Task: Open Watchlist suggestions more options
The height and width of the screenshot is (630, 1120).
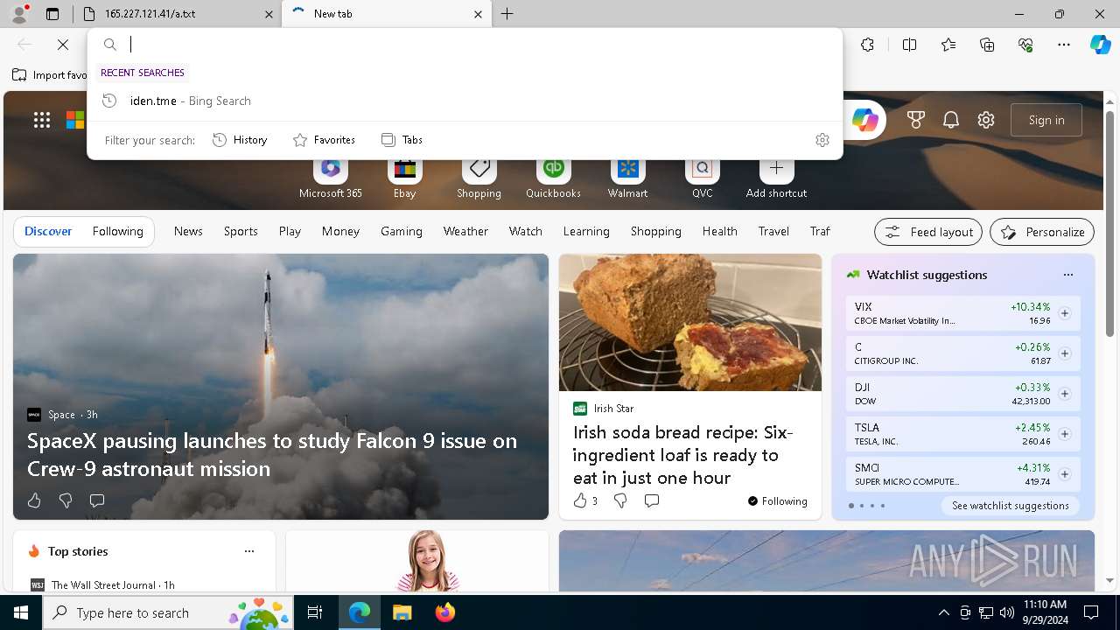Action: (1067, 275)
